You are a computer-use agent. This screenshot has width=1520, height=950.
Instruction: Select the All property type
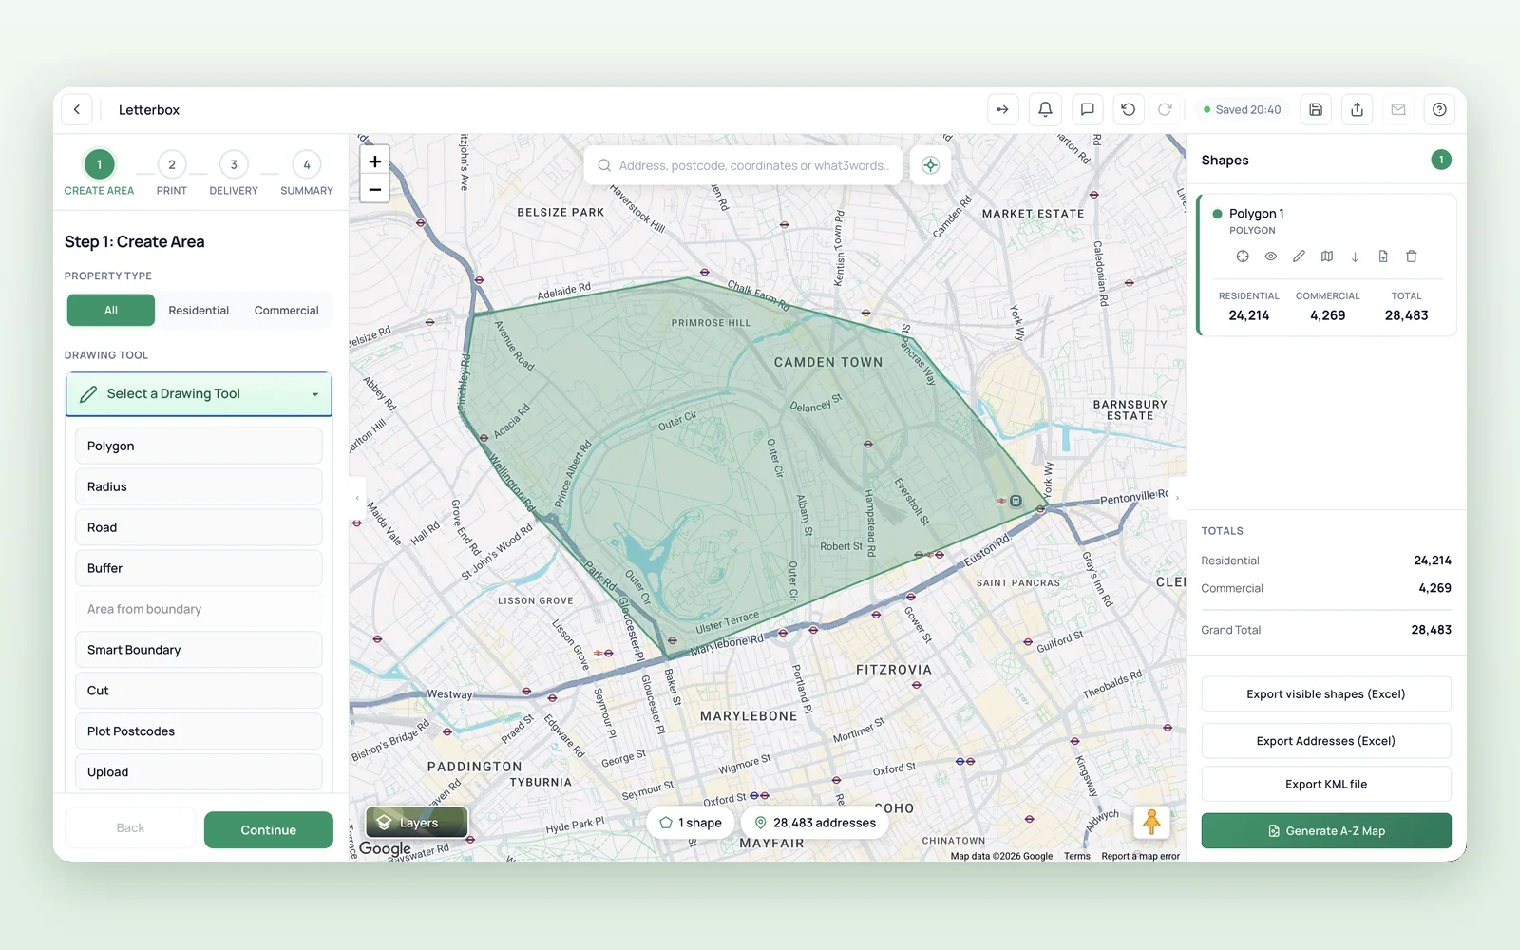coord(111,311)
